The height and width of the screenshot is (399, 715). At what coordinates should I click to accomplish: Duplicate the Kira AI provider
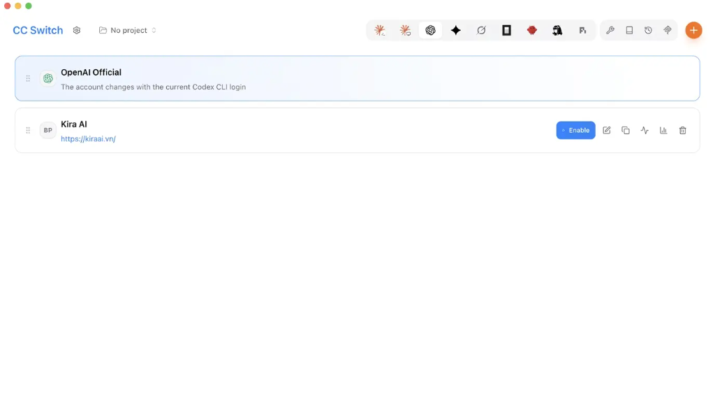tap(626, 130)
